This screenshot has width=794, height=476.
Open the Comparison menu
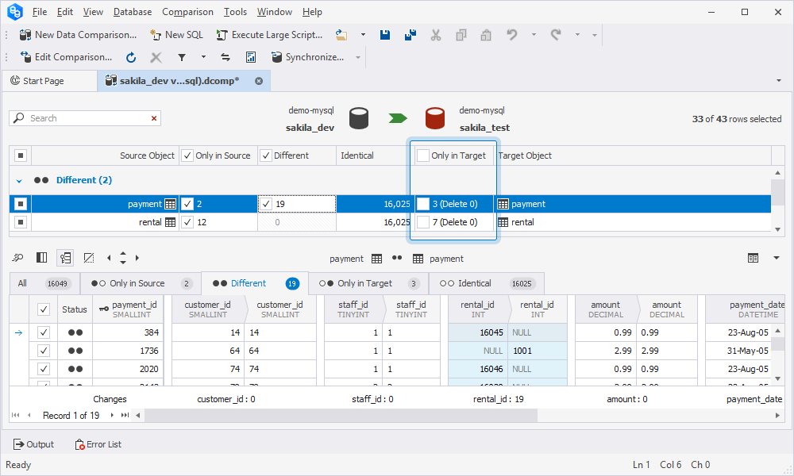[x=187, y=12]
